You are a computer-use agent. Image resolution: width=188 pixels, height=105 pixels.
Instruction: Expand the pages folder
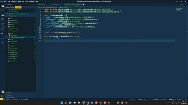click(x=12, y=24)
